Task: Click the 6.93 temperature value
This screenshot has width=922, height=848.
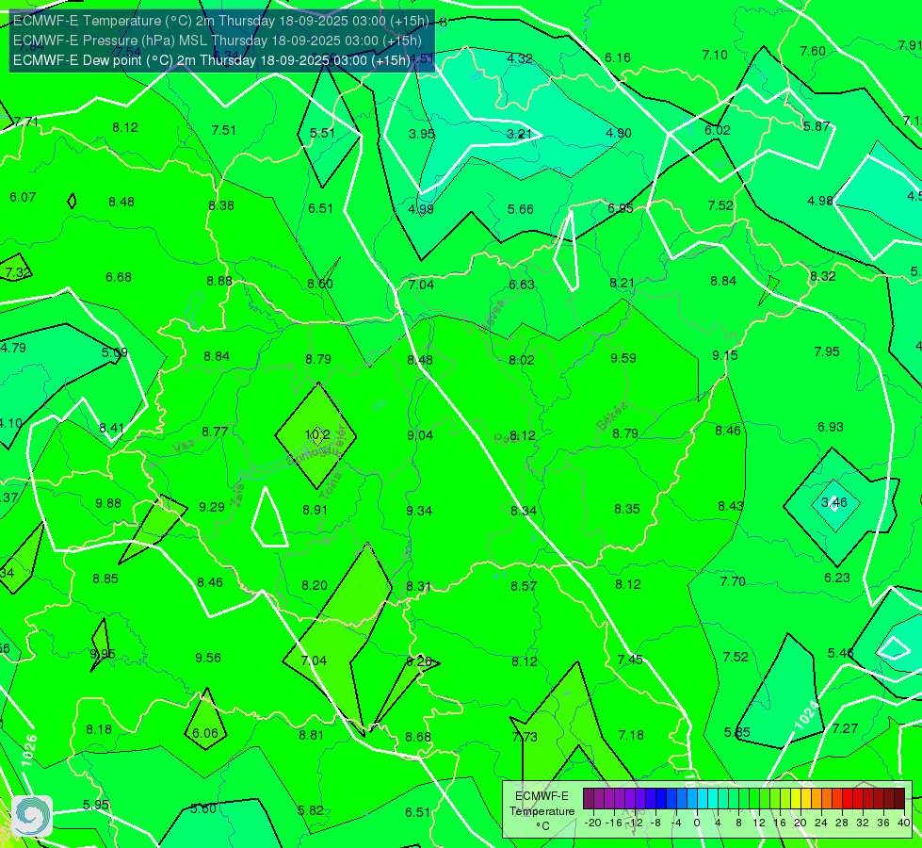Action: [x=831, y=427]
